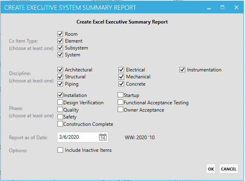245x181 pixels.
Task: Deselect the Piping discipline
Action: [x=60, y=84]
